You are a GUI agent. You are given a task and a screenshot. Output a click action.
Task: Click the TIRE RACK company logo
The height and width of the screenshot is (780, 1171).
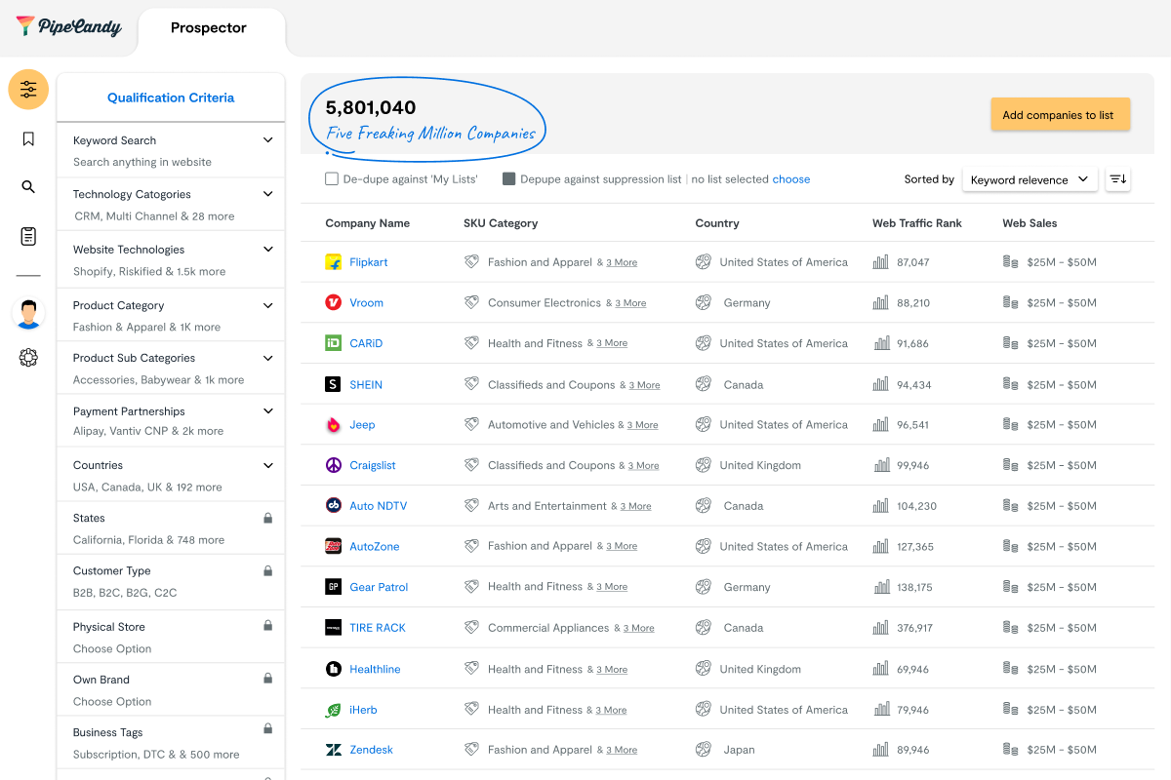(333, 628)
